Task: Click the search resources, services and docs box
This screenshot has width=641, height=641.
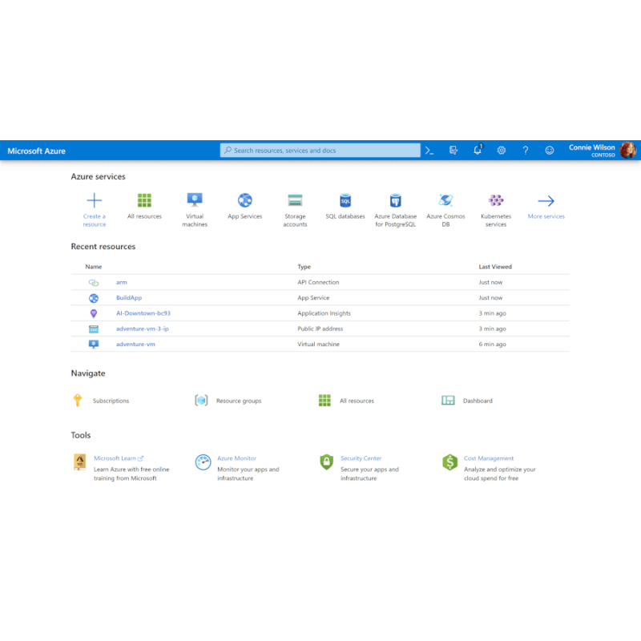Action: (320, 150)
